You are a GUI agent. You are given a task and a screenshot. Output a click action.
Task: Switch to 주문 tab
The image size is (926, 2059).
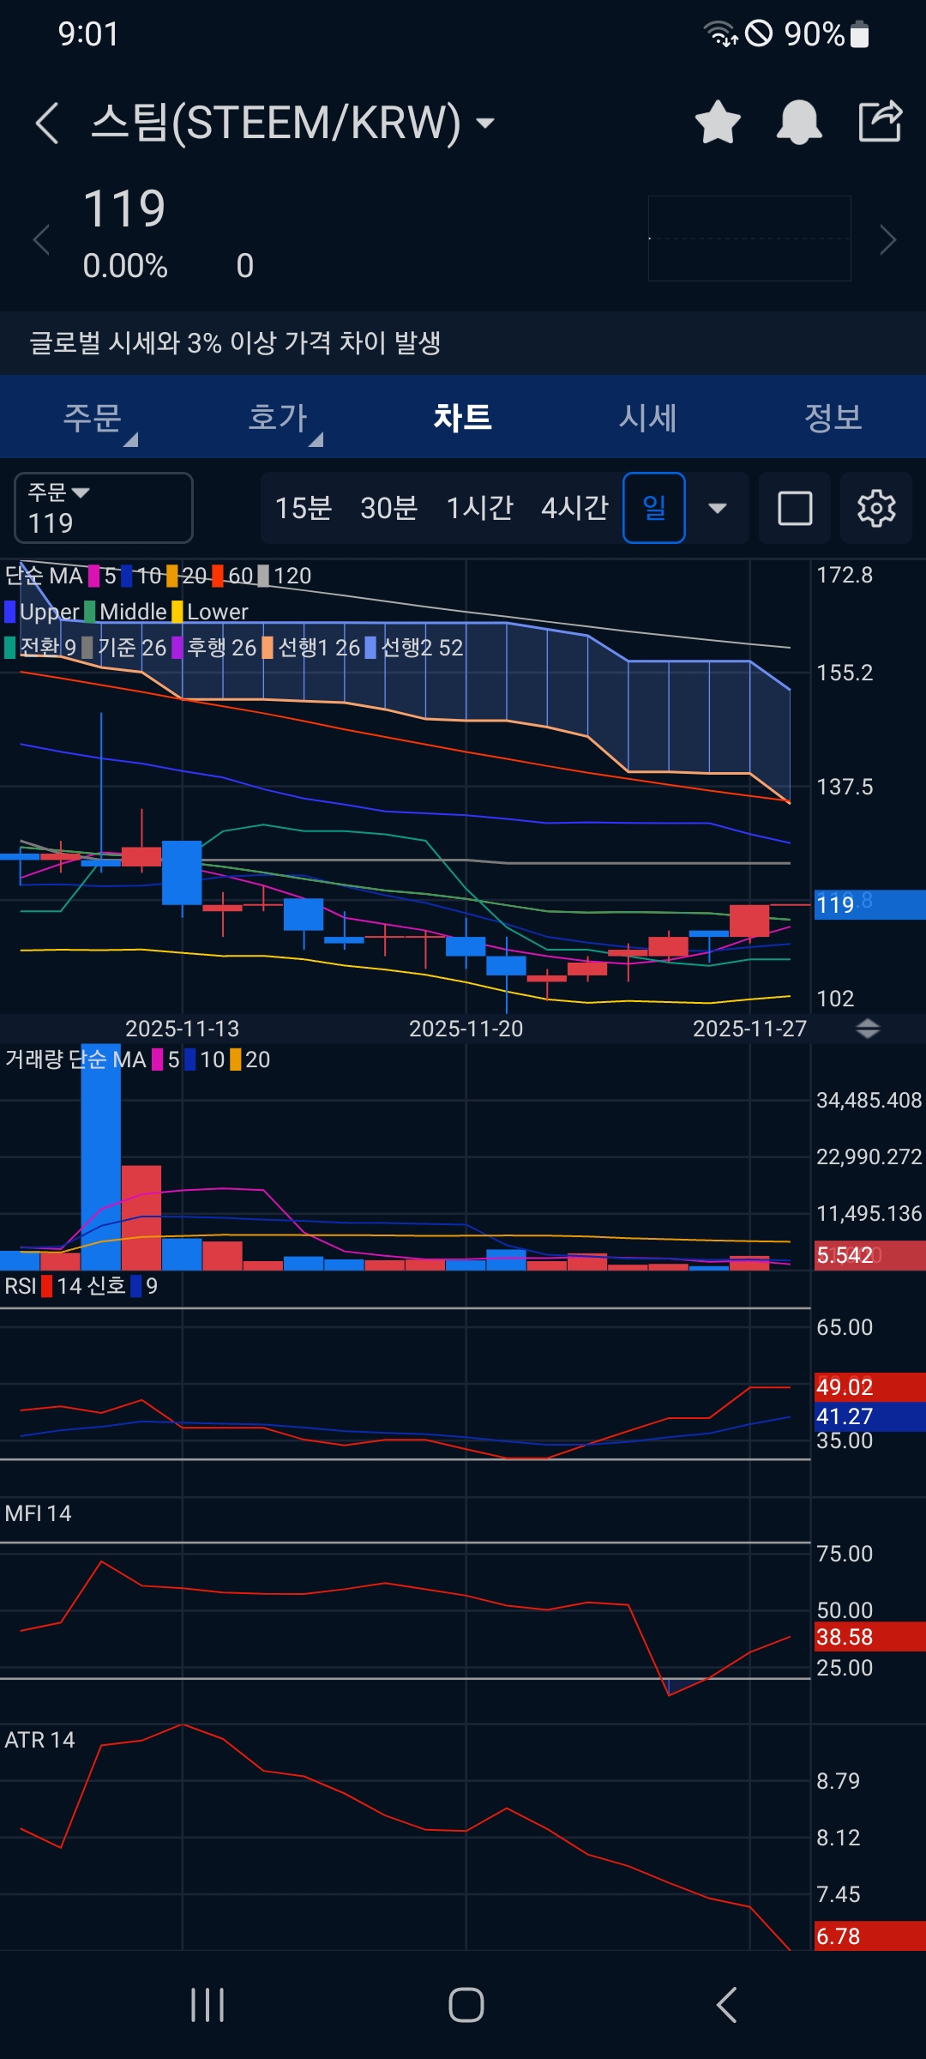pos(93,418)
